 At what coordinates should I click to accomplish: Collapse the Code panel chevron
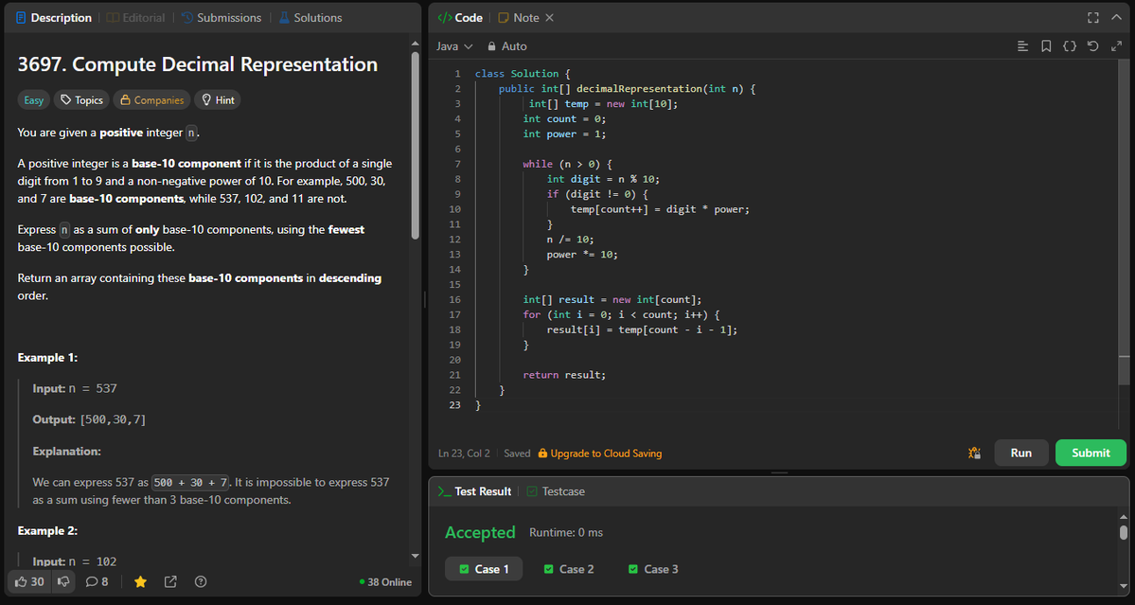[x=1116, y=17]
